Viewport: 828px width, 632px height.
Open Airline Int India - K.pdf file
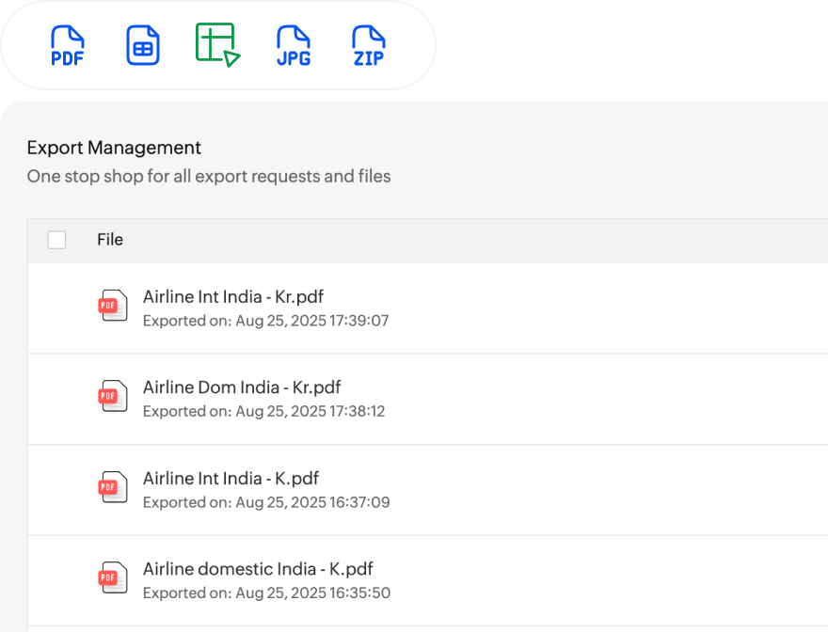(x=231, y=479)
